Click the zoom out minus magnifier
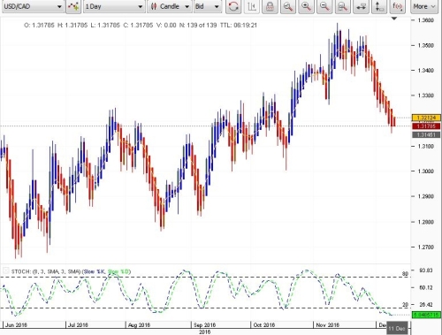This screenshot has height=335, width=442. coord(324,6)
